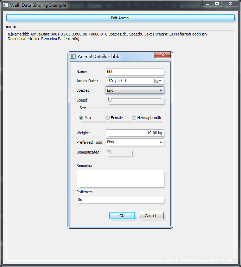
Task: Click the Cancel button
Action: point(151,216)
